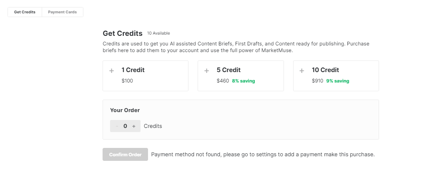The width and height of the screenshot is (442, 190).
Task: Select the Get Credits tab
Action: click(x=25, y=12)
